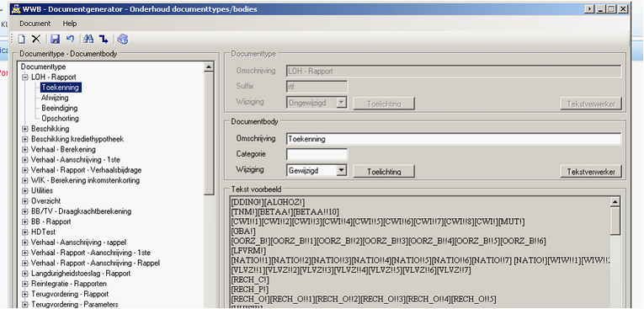This screenshot has width=644, height=309.
Task: Select Terugvordering - Rapport item
Action: pyautogui.click(x=70, y=294)
